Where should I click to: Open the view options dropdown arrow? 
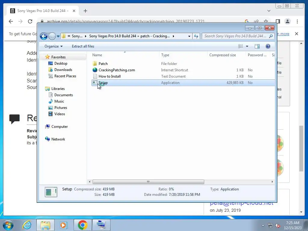247,46
